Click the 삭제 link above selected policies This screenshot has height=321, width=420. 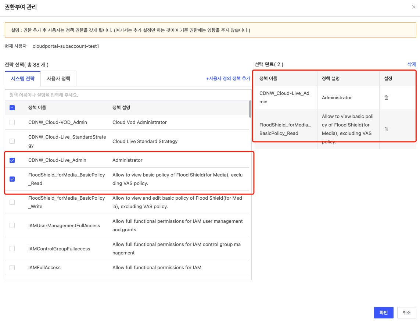pos(412,64)
